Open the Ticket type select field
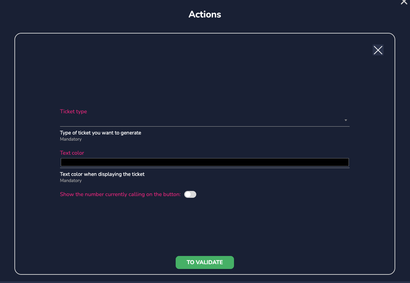This screenshot has width=410, height=283. pos(202,120)
